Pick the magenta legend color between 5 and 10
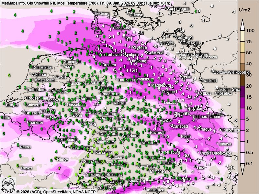This screenshot has width=259, height=194. (242, 113)
